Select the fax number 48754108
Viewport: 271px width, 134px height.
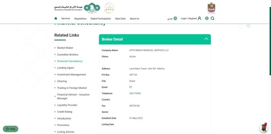134,106
